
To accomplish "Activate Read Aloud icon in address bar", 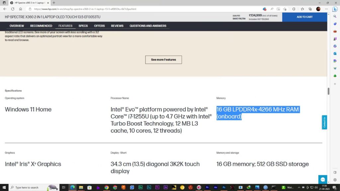I will point(272,9).
